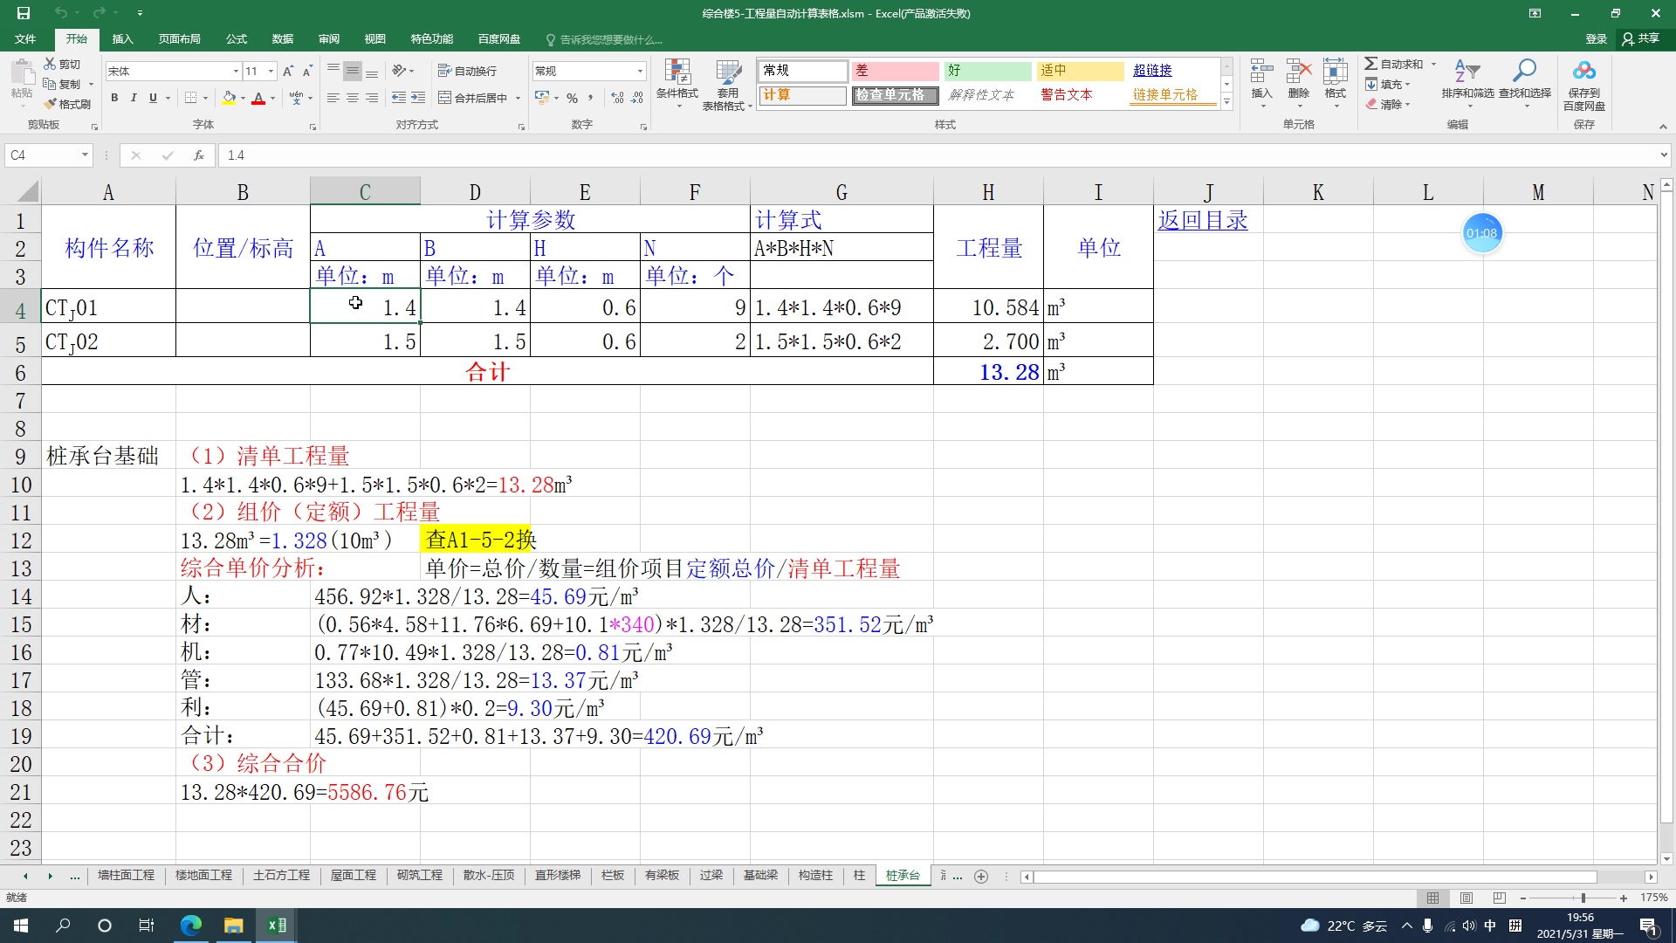Open the font name 宋体 dropdown
This screenshot has height=943, width=1676.
click(236, 71)
